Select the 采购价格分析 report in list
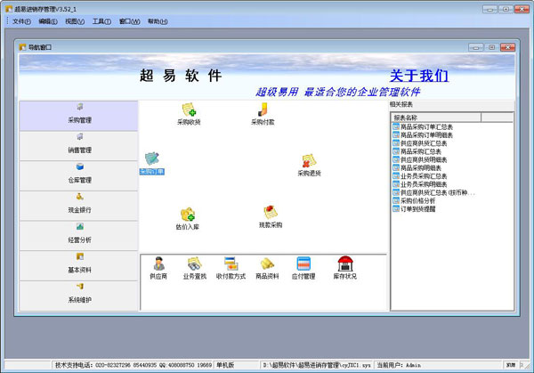This screenshot has height=373, width=534. click(x=424, y=200)
